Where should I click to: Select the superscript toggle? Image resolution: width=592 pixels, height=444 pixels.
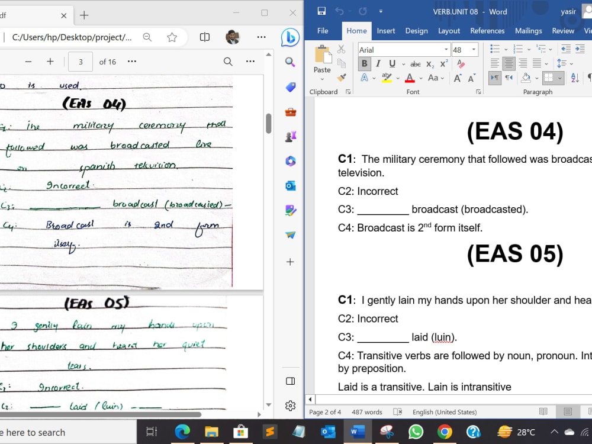tap(443, 64)
